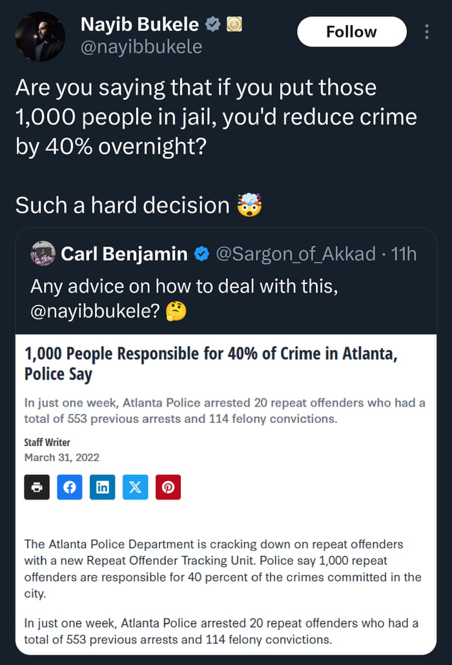
Task: Click the thinking face emoji
Action: tap(175, 312)
